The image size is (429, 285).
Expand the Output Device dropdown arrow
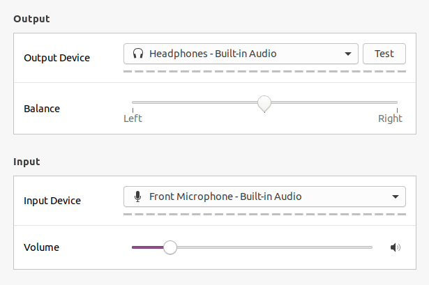pyautogui.click(x=348, y=54)
